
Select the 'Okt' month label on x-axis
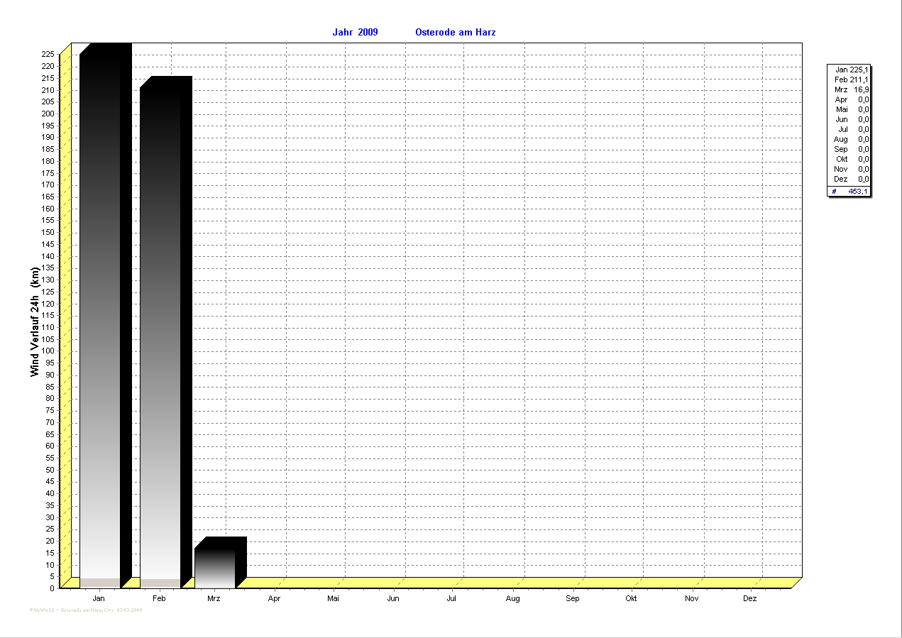631,599
